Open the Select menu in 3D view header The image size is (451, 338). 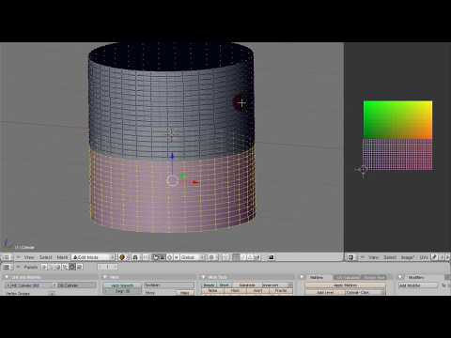tap(45, 257)
